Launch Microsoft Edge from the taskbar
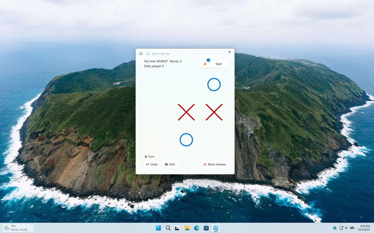 click(x=196, y=228)
